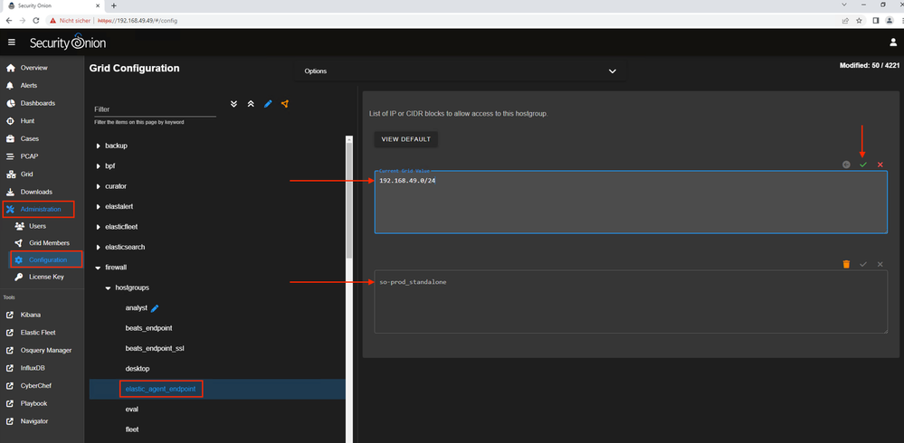Reload the page in browser

coord(36,20)
